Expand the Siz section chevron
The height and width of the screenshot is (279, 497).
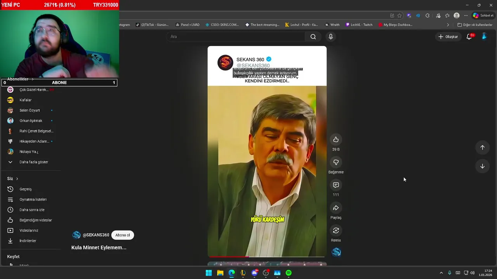tap(17, 179)
